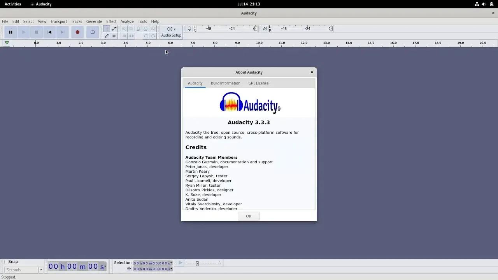Switch to the GPL License tab

[x=258, y=83]
